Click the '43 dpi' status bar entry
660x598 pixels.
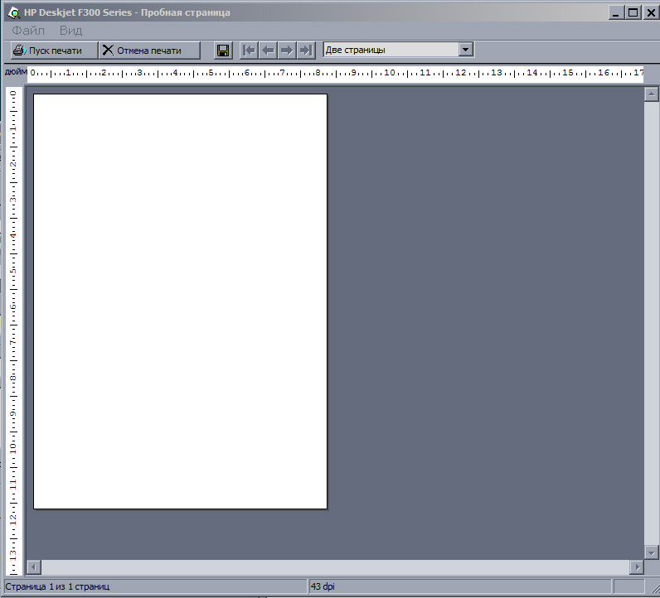[323, 586]
